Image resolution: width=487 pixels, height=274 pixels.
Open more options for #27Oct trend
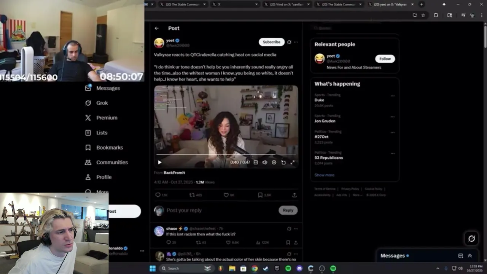393,132
